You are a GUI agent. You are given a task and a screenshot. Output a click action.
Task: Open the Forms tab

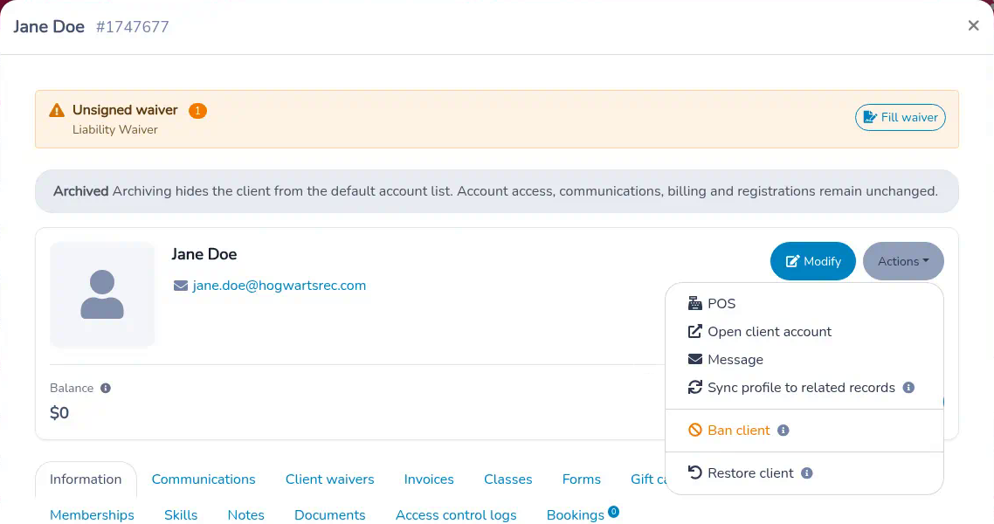582,479
